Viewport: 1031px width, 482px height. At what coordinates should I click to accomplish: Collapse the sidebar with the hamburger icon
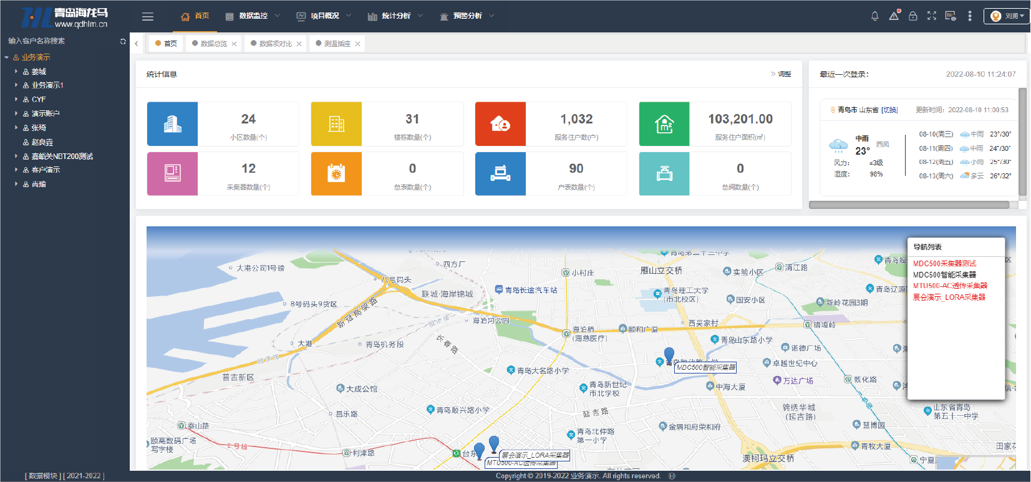(148, 17)
